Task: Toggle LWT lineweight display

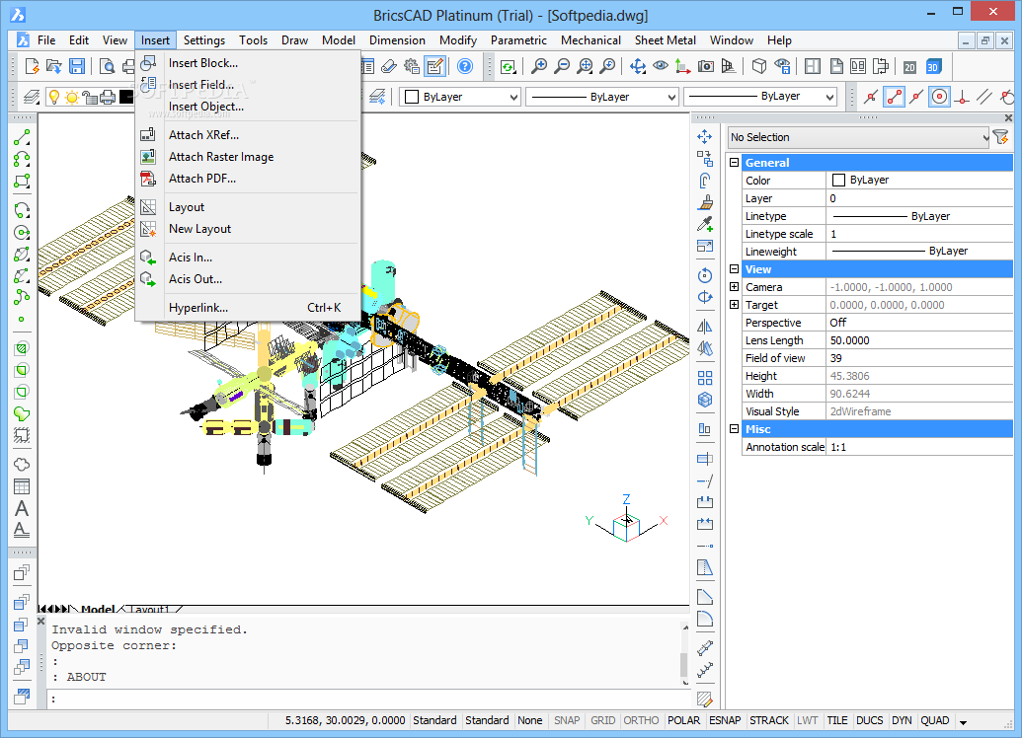Action: coord(807,720)
